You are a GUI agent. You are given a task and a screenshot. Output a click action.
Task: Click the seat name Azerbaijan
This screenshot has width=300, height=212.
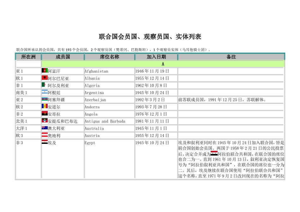[95, 100]
